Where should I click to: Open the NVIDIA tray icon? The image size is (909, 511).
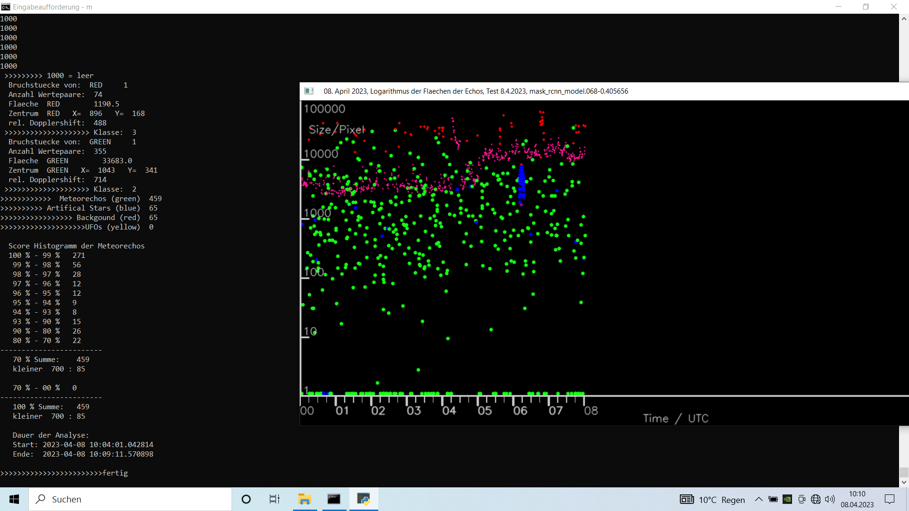787,499
